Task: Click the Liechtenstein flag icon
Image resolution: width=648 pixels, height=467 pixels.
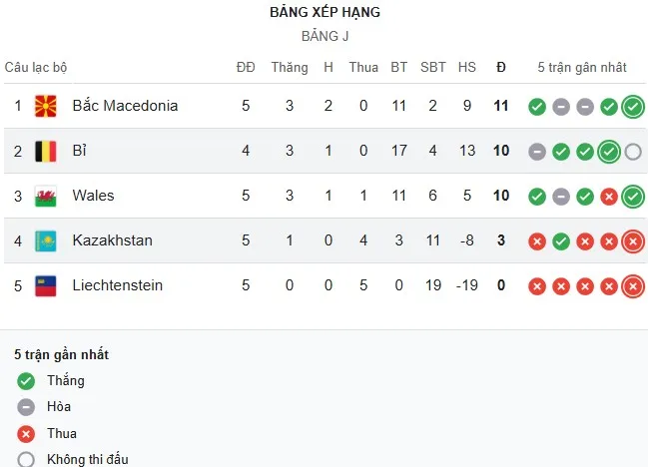Action: coord(45,285)
